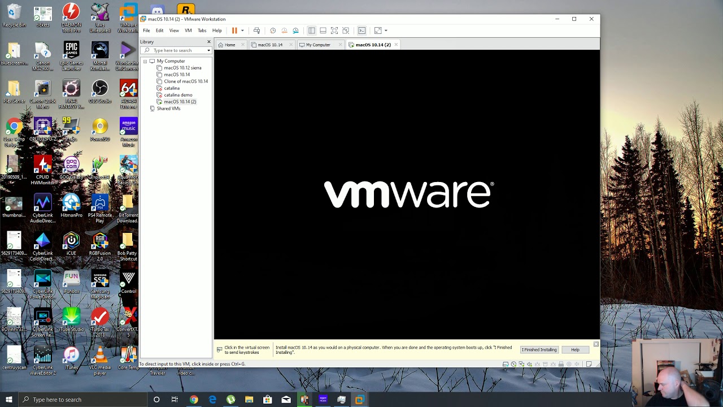Pause the running virtual machine

point(234,31)
